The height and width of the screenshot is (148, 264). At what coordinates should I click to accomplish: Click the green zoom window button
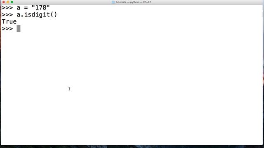[x=12, y=2]
